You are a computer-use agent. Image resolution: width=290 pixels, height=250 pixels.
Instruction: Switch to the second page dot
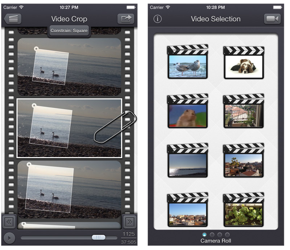(x=212, y=235)
